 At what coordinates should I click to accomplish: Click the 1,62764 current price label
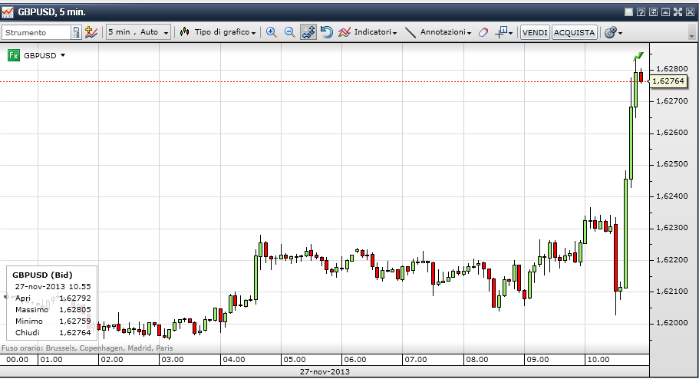668,81
